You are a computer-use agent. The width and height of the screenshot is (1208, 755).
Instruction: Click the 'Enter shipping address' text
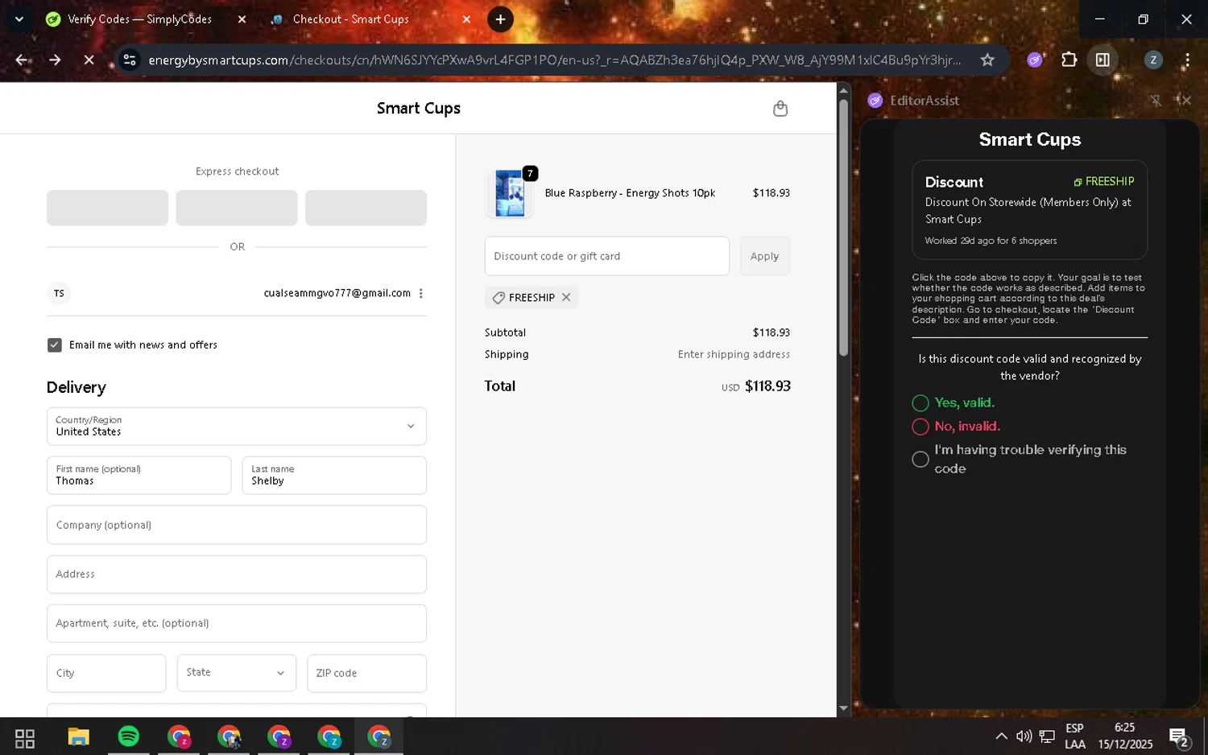[734, 354]
